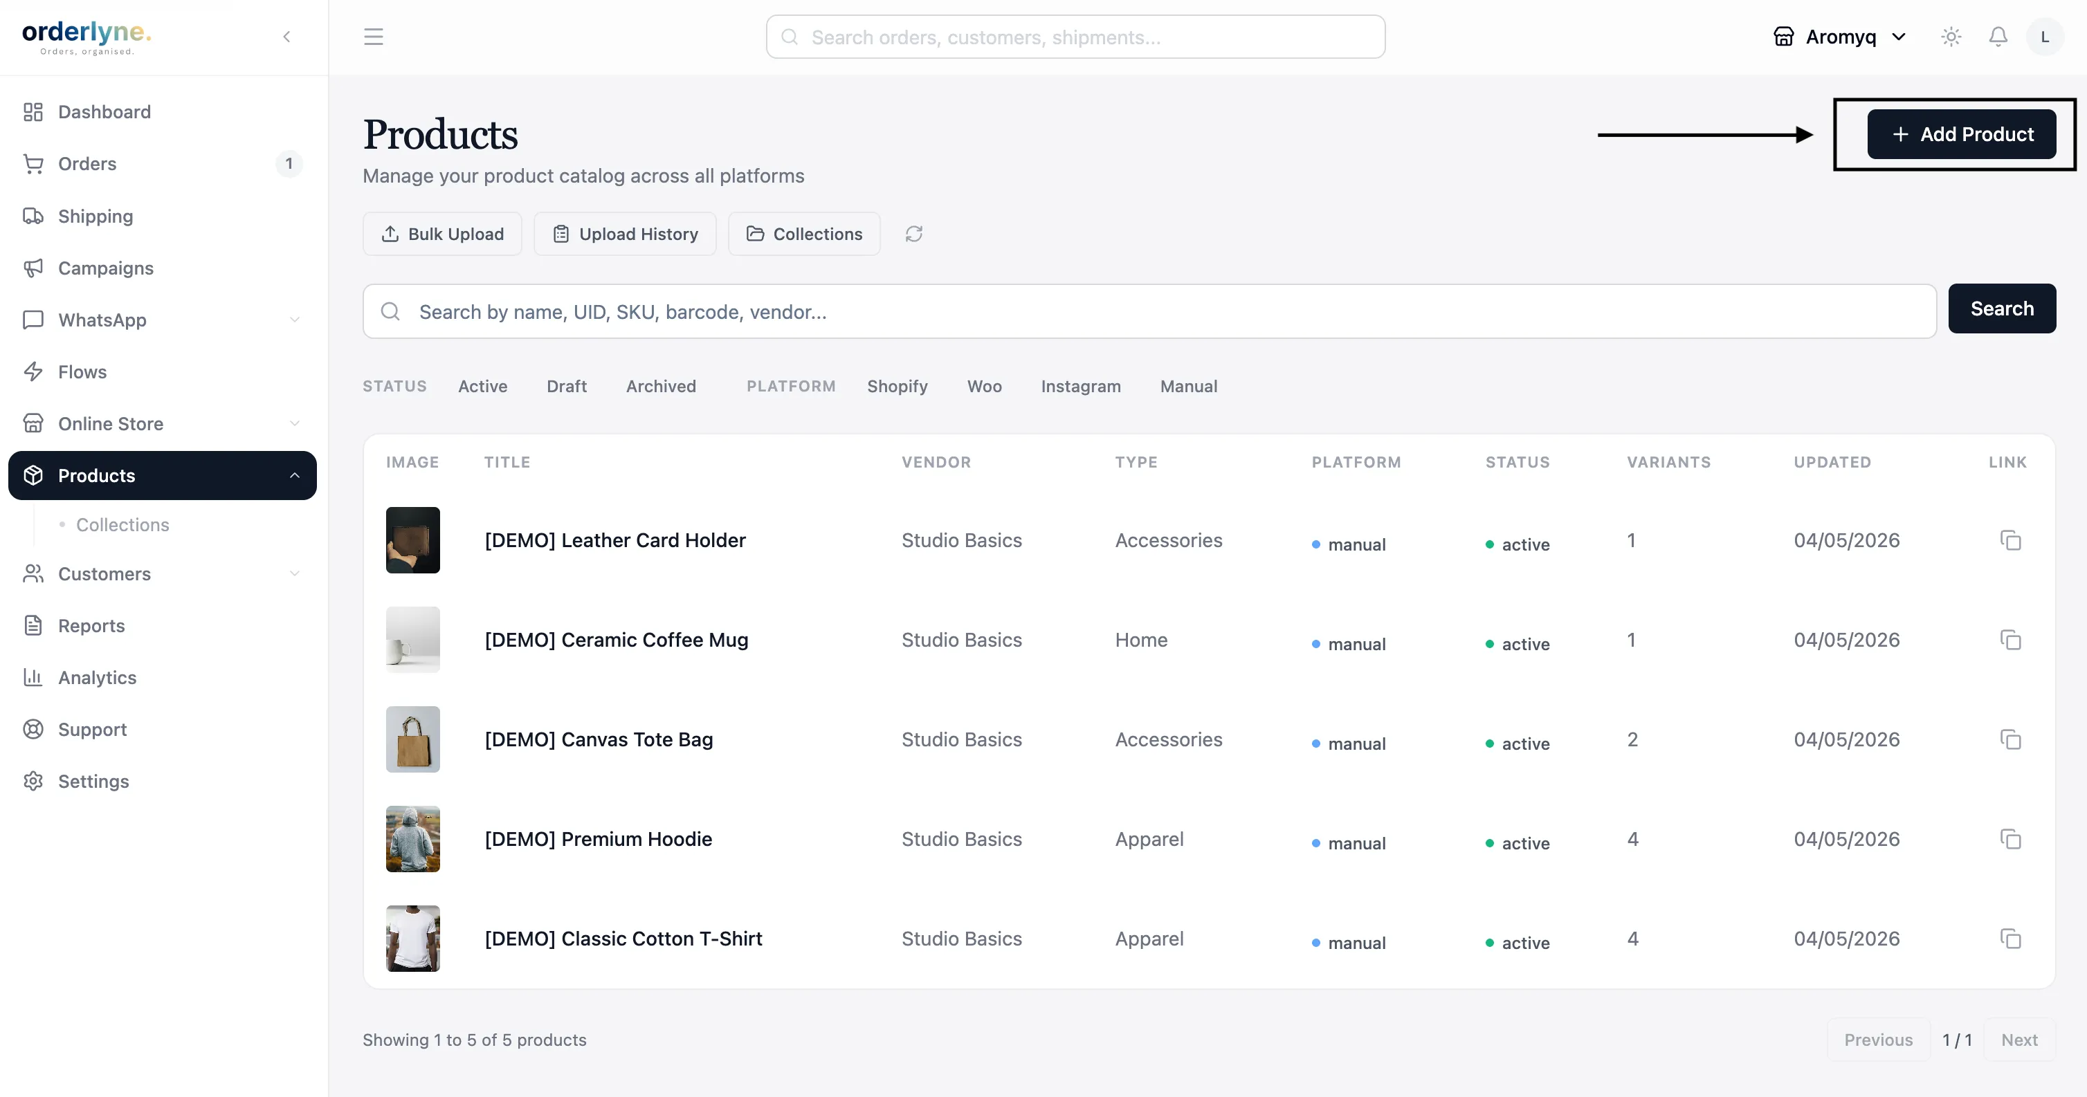Filter by Shopify platform

click(x=897, y=386)
